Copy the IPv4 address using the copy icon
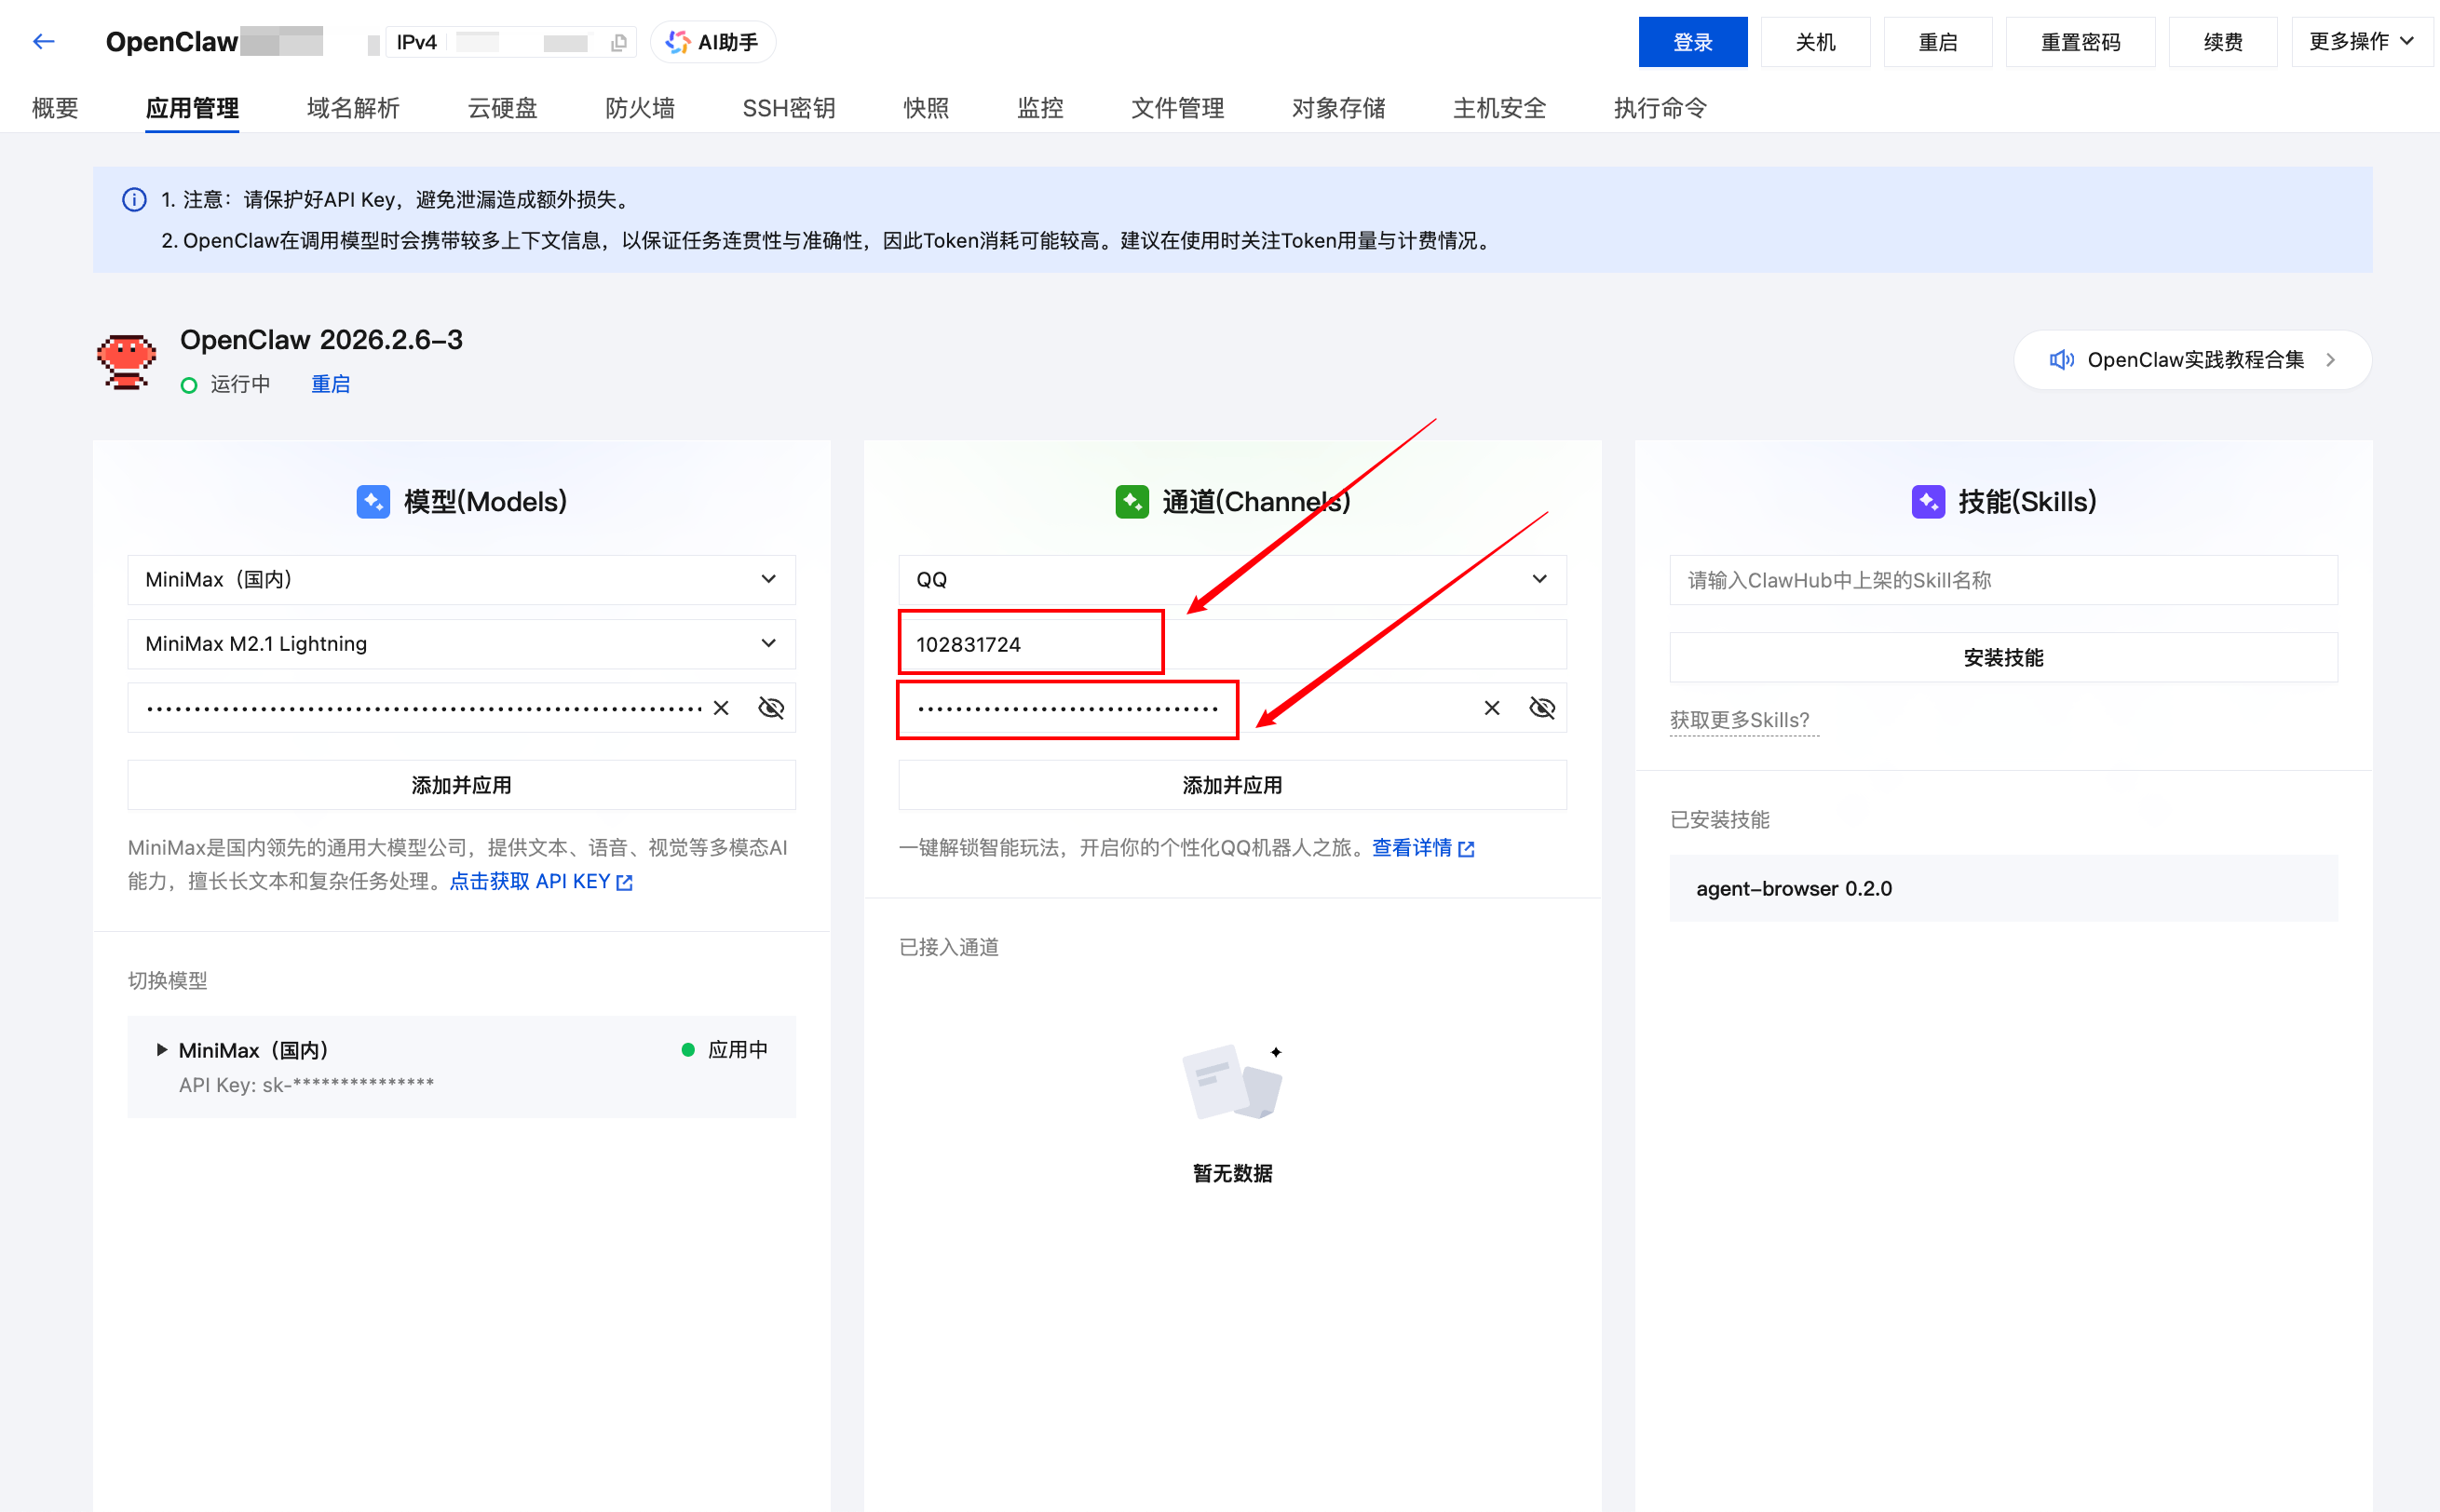The width and height of the screenshot is (2440, 1512). 620,42
